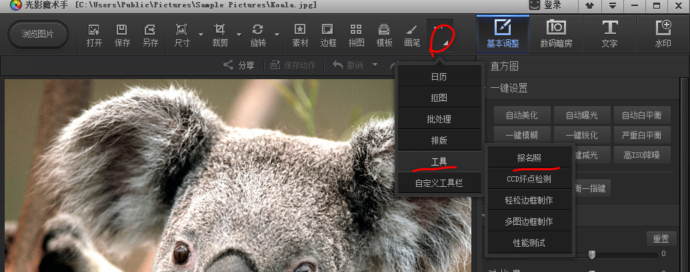Choose Cutout (抠图) from dropdown menu
The image size is (690, 272).
point(439,98)
